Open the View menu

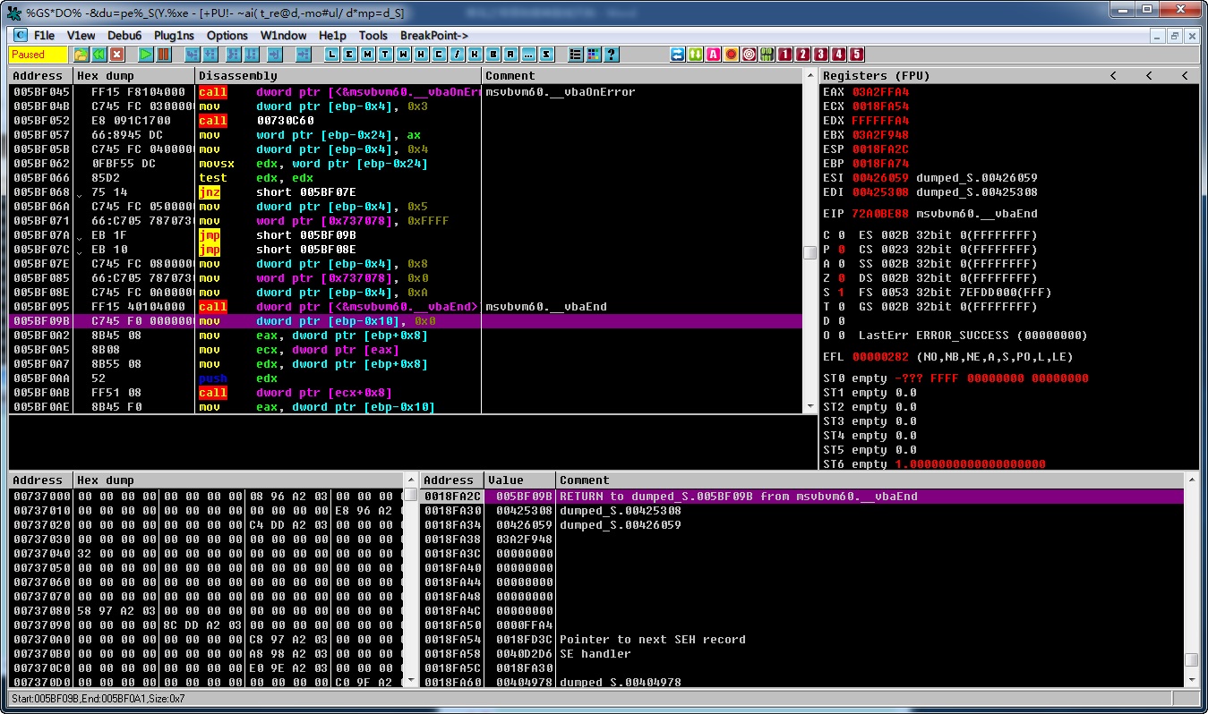pos(81,36)
